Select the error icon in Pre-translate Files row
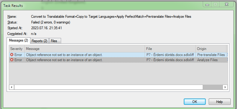The height and width of the screenshot is (109, 237). (x=12, y=55)
